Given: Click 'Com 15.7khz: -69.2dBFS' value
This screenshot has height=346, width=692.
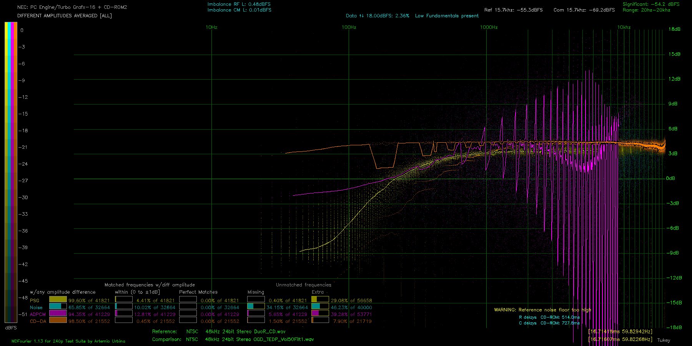Looking at the screenshot, I should pos(584,10).
